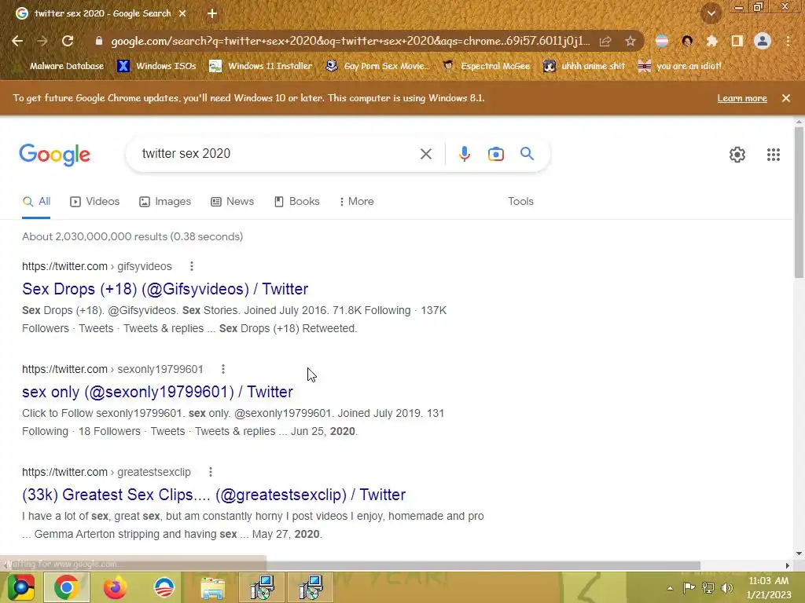Toggle the Chrome side panel icon
805x603 pixels.
point(737,41)
